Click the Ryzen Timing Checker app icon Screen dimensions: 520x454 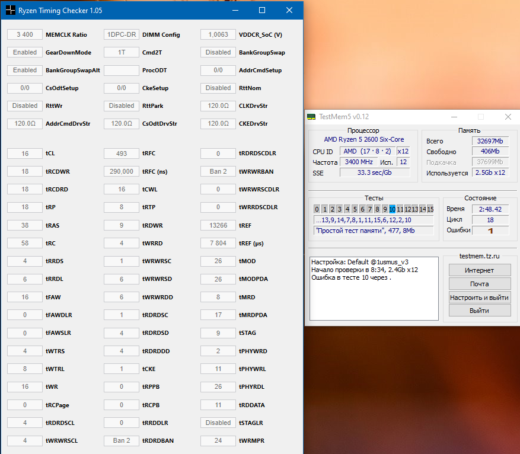point(10,10)
